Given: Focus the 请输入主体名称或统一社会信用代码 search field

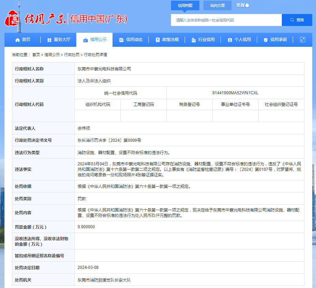Looking at the screenshot, I should tap(226, 20).
